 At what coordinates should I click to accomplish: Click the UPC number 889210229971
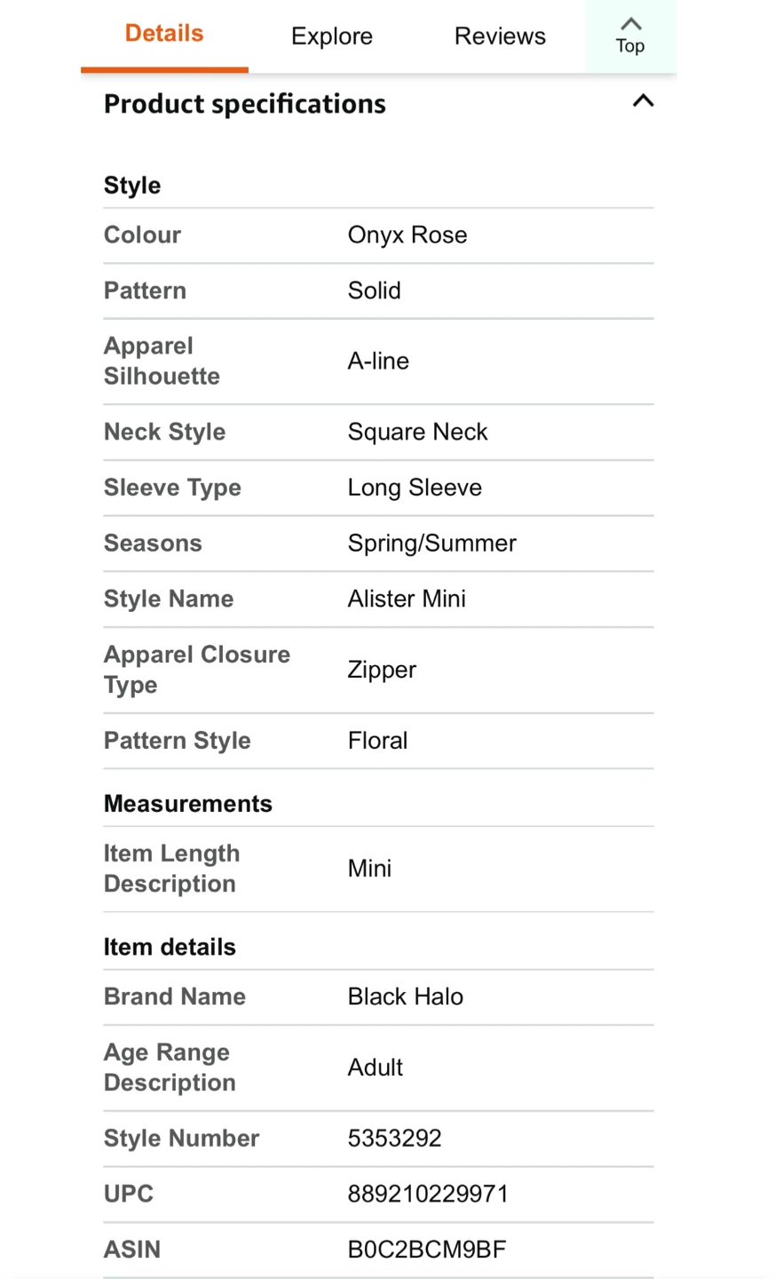pos(428,1194)
